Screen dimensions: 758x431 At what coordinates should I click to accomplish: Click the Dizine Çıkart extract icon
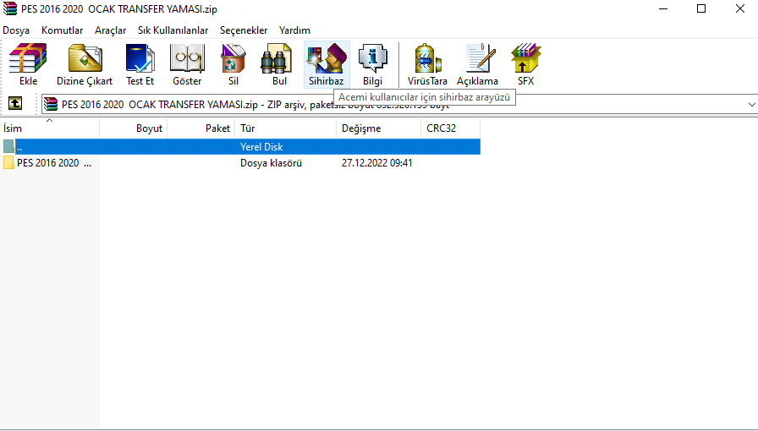[85, 58]
